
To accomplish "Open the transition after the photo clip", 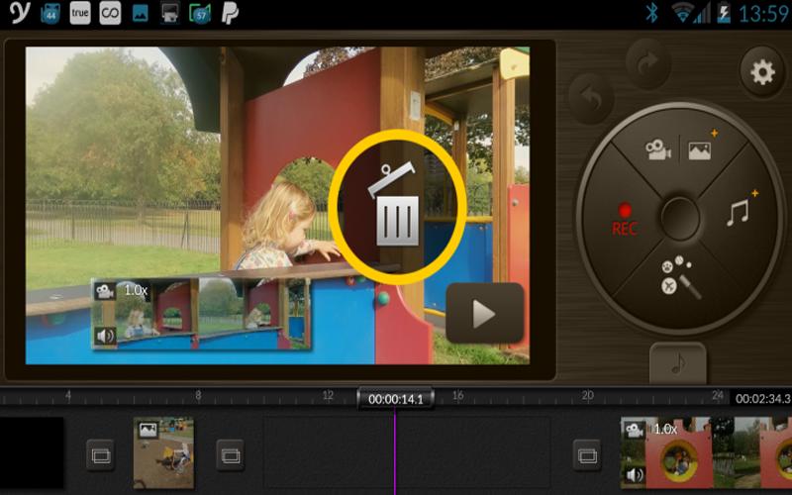I will 231,455.
